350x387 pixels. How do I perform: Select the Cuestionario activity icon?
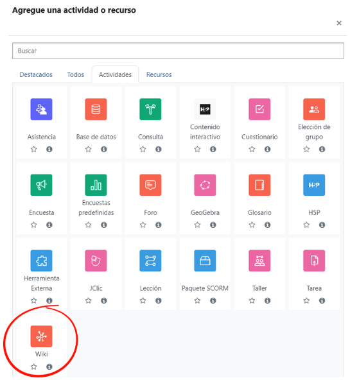pos(259,109)
